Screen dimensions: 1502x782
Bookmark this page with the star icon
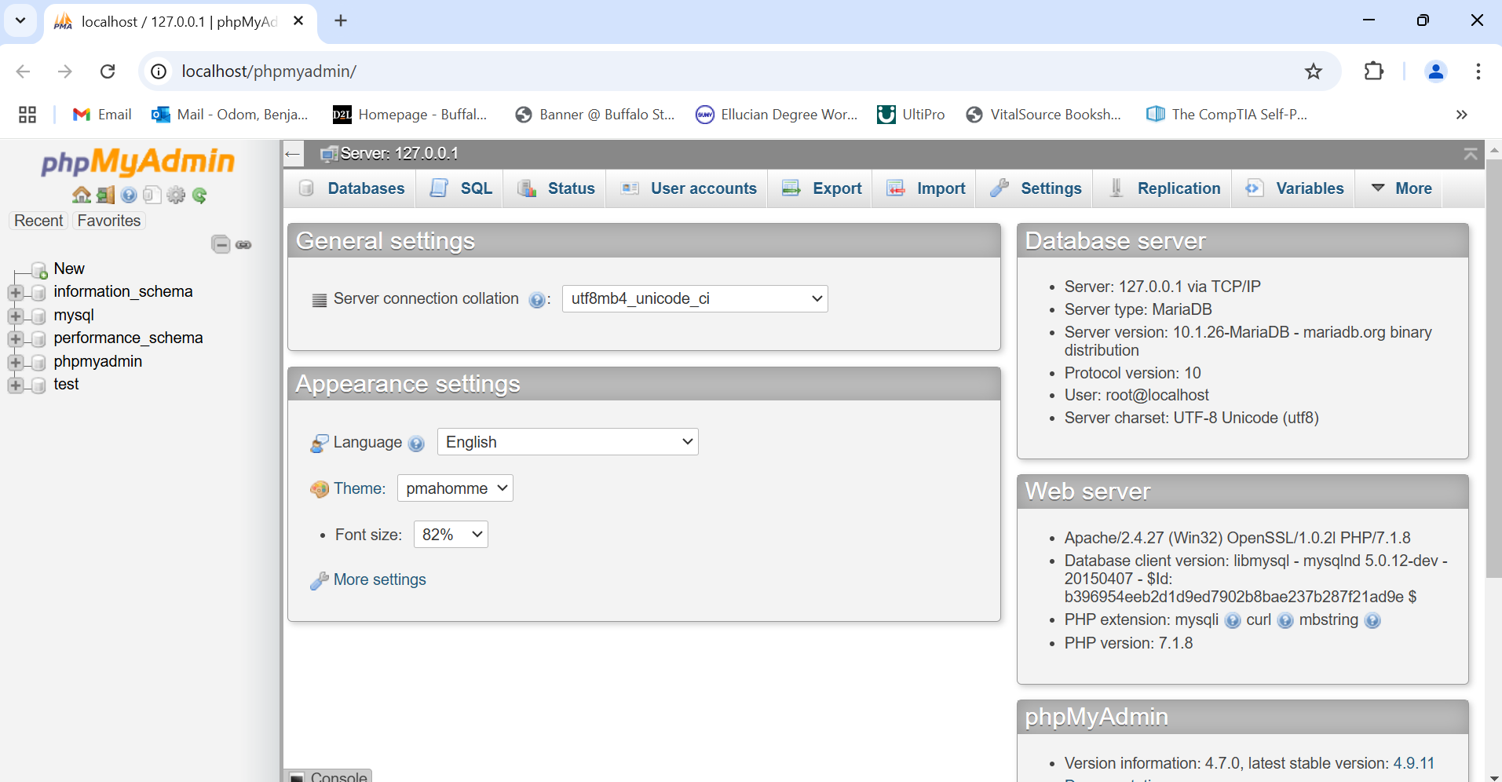[1313, 71]
